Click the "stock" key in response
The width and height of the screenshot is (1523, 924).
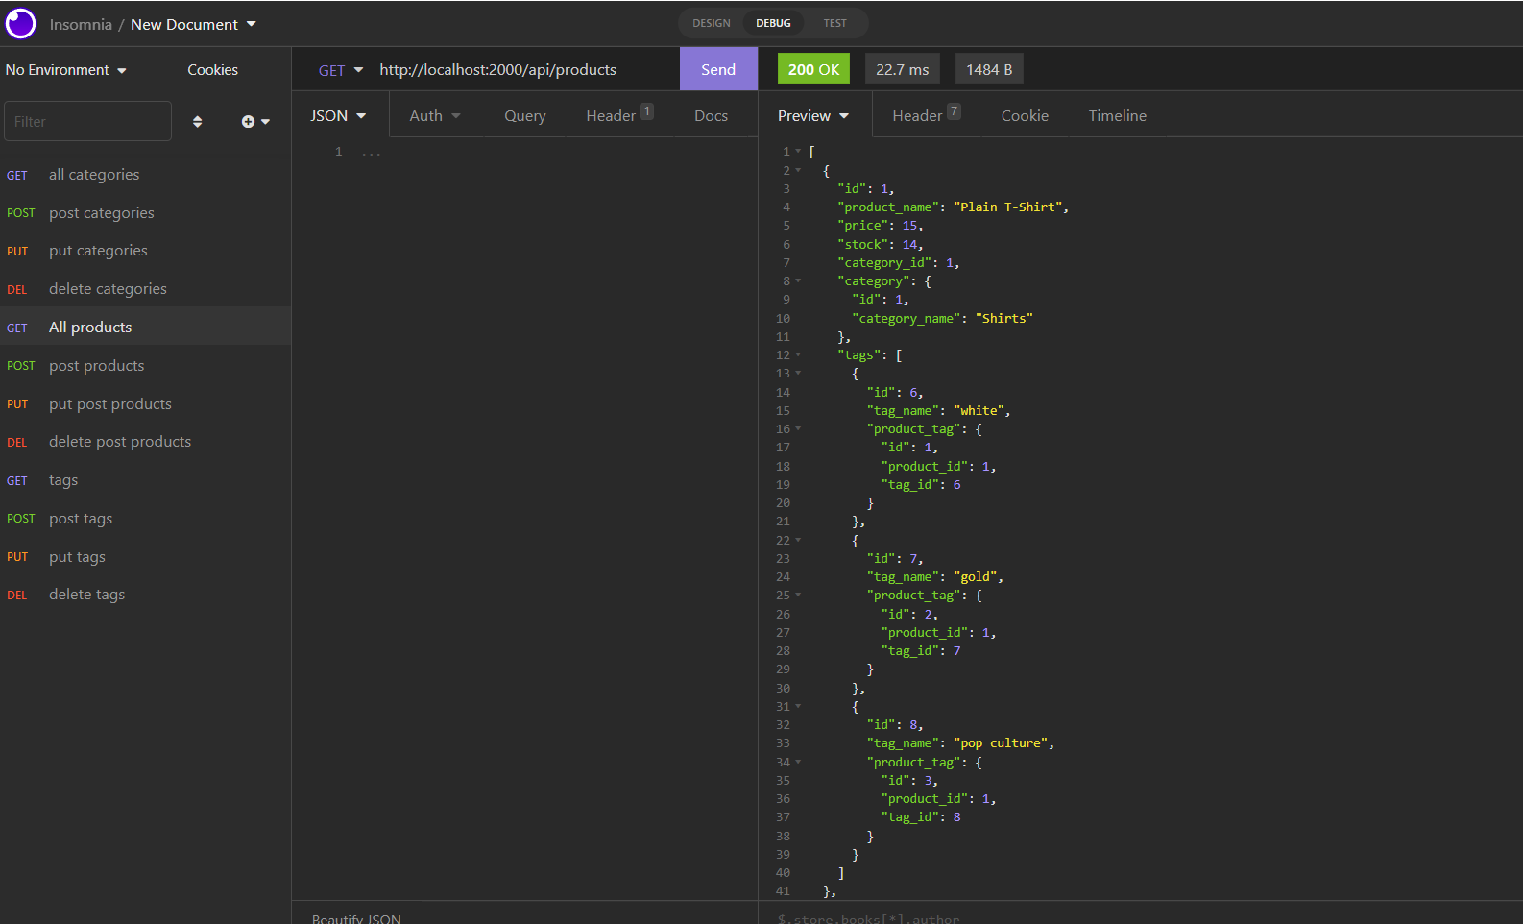pyautogui.click(x=863, y=245)
